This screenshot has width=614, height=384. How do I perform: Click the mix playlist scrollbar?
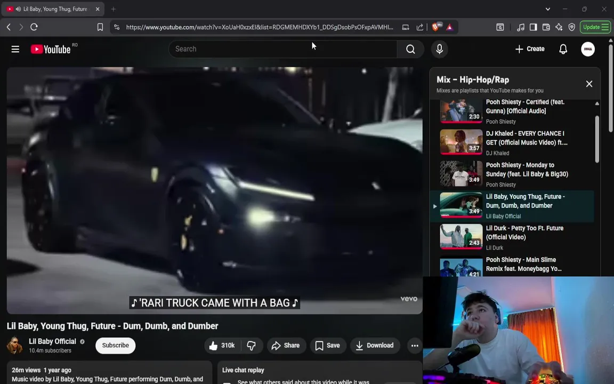(x=597, y=139)
